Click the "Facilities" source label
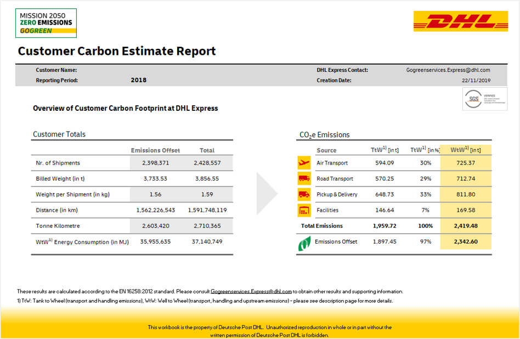The height and width of the screenshot is (339, 520). (x=327, y=210)
